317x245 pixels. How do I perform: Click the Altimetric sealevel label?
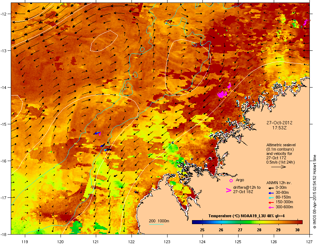(281, 145)
